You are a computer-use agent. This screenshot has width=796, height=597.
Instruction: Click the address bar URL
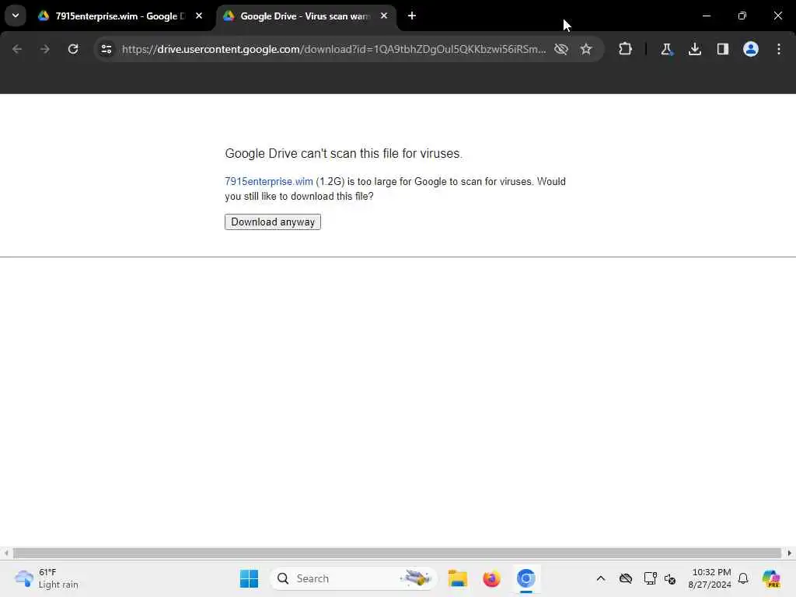(x=333, y=49)
